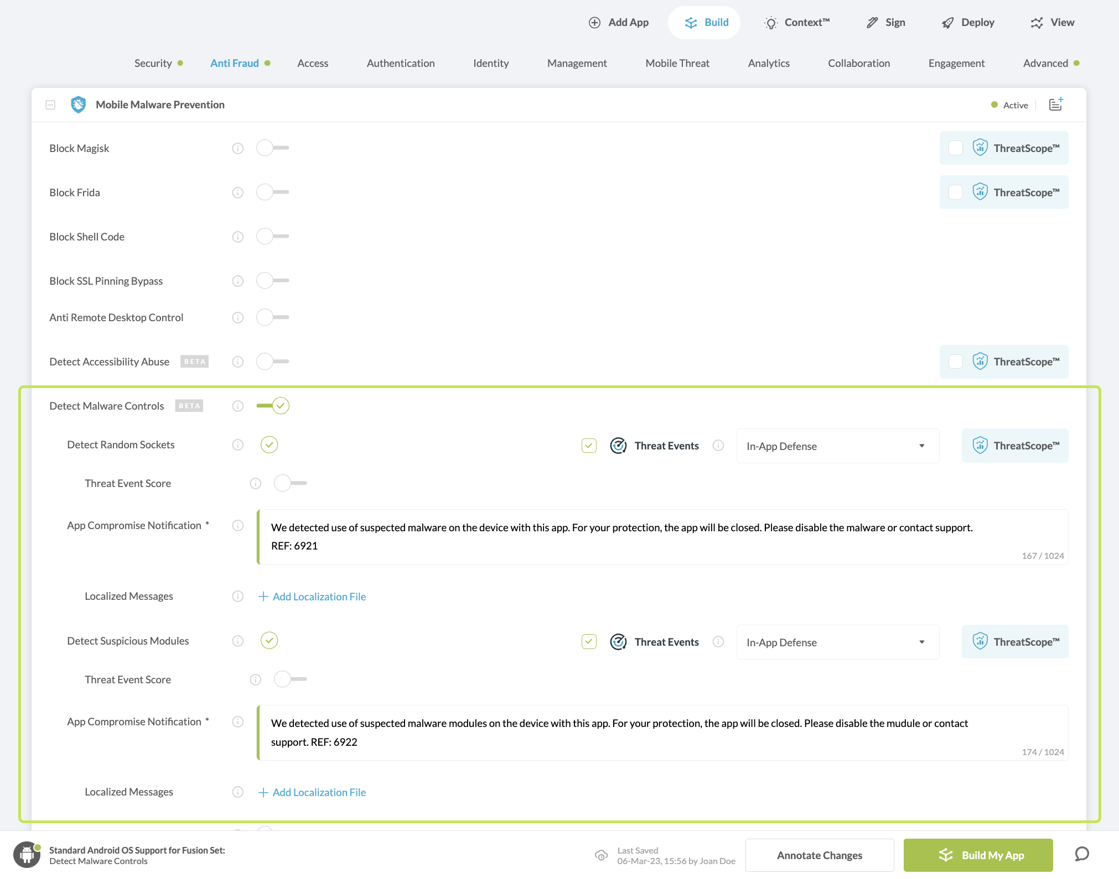Screen dimensions: 1119x879
Task: Collapse the Mobile Malware Prevention section
Action: coord(50,104)
